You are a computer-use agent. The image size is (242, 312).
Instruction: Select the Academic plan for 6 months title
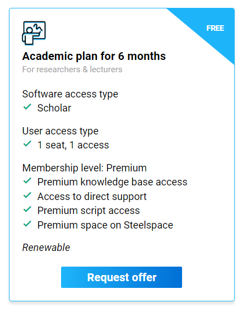pyautogui.click(x=94, y=56)
